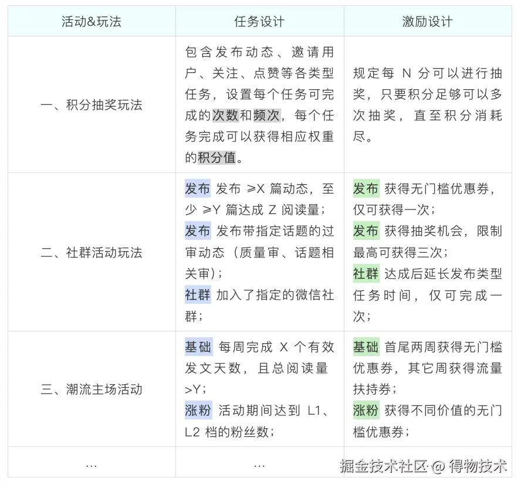Select the blue 社群 tag in task design column
The width and height of the screenshot is (521, 488).
pos(198,294)
